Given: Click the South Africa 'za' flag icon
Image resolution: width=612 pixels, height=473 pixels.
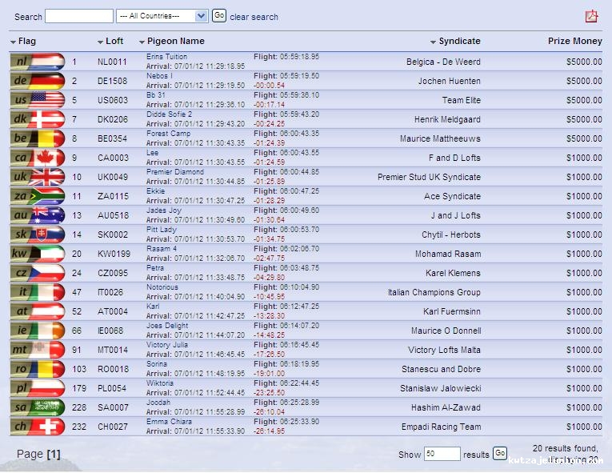Looking at the screenshot, I should (38, 196).
